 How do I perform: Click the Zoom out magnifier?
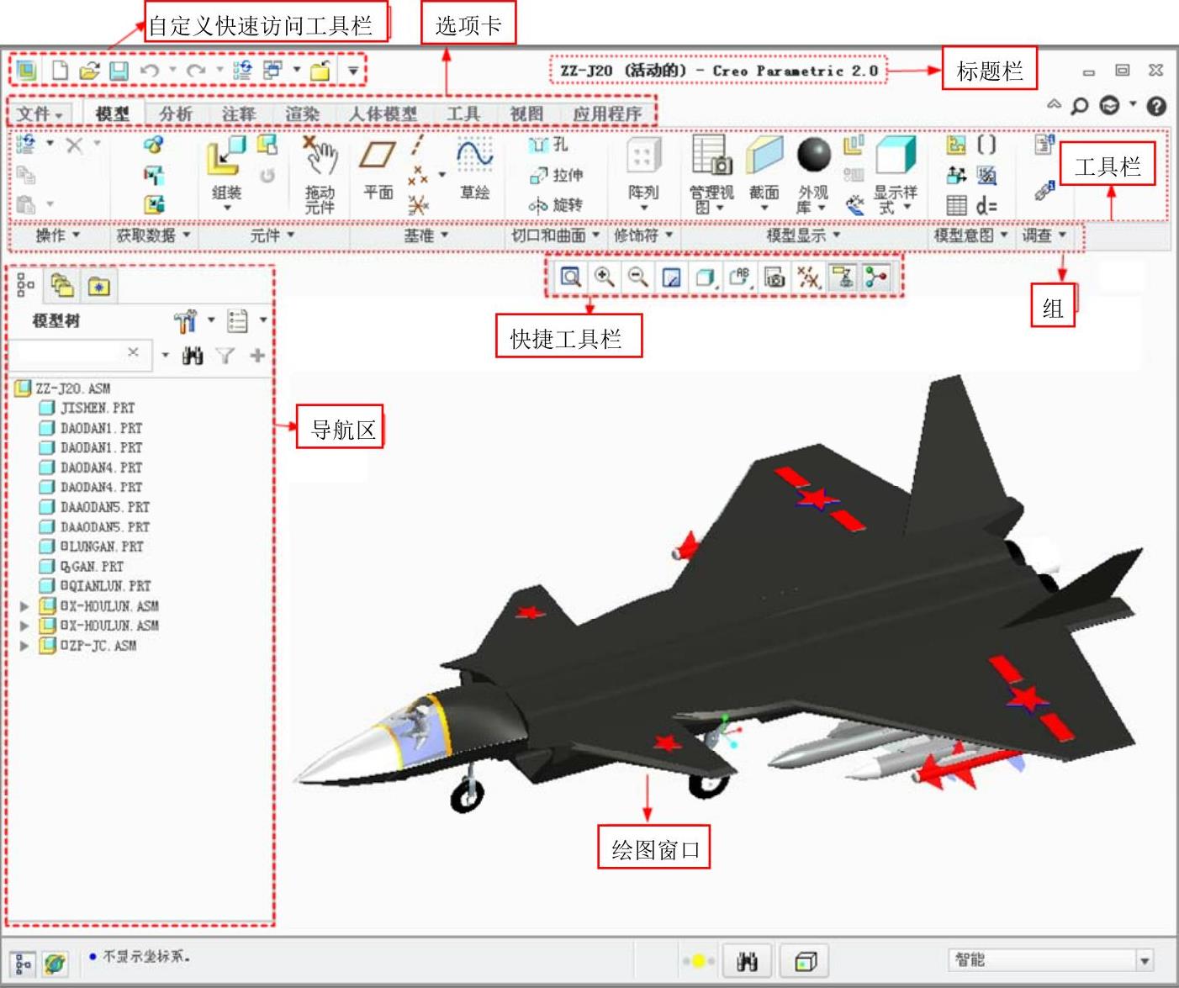[x=638, y=277]
